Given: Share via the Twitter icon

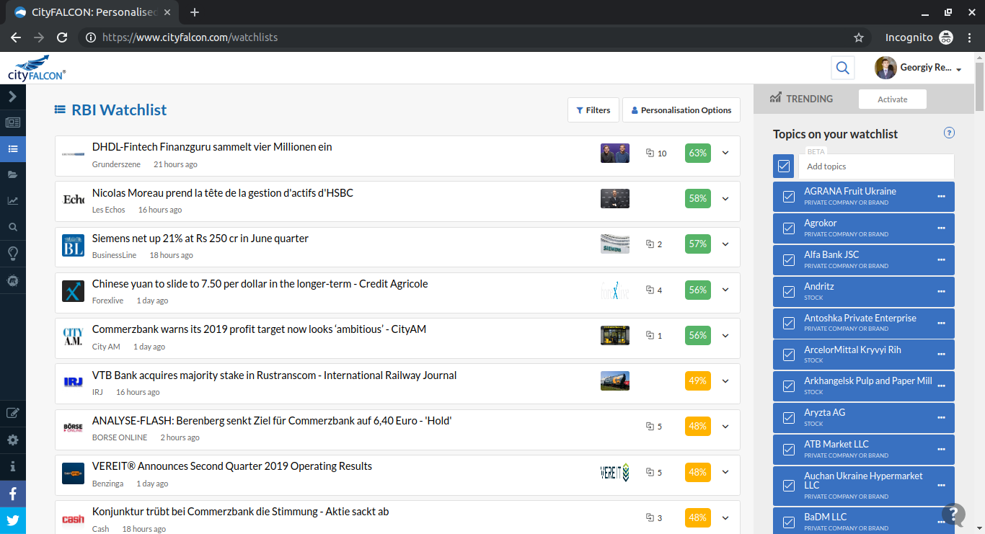Looking at the screenshot, I should click(x=13, y=520).
